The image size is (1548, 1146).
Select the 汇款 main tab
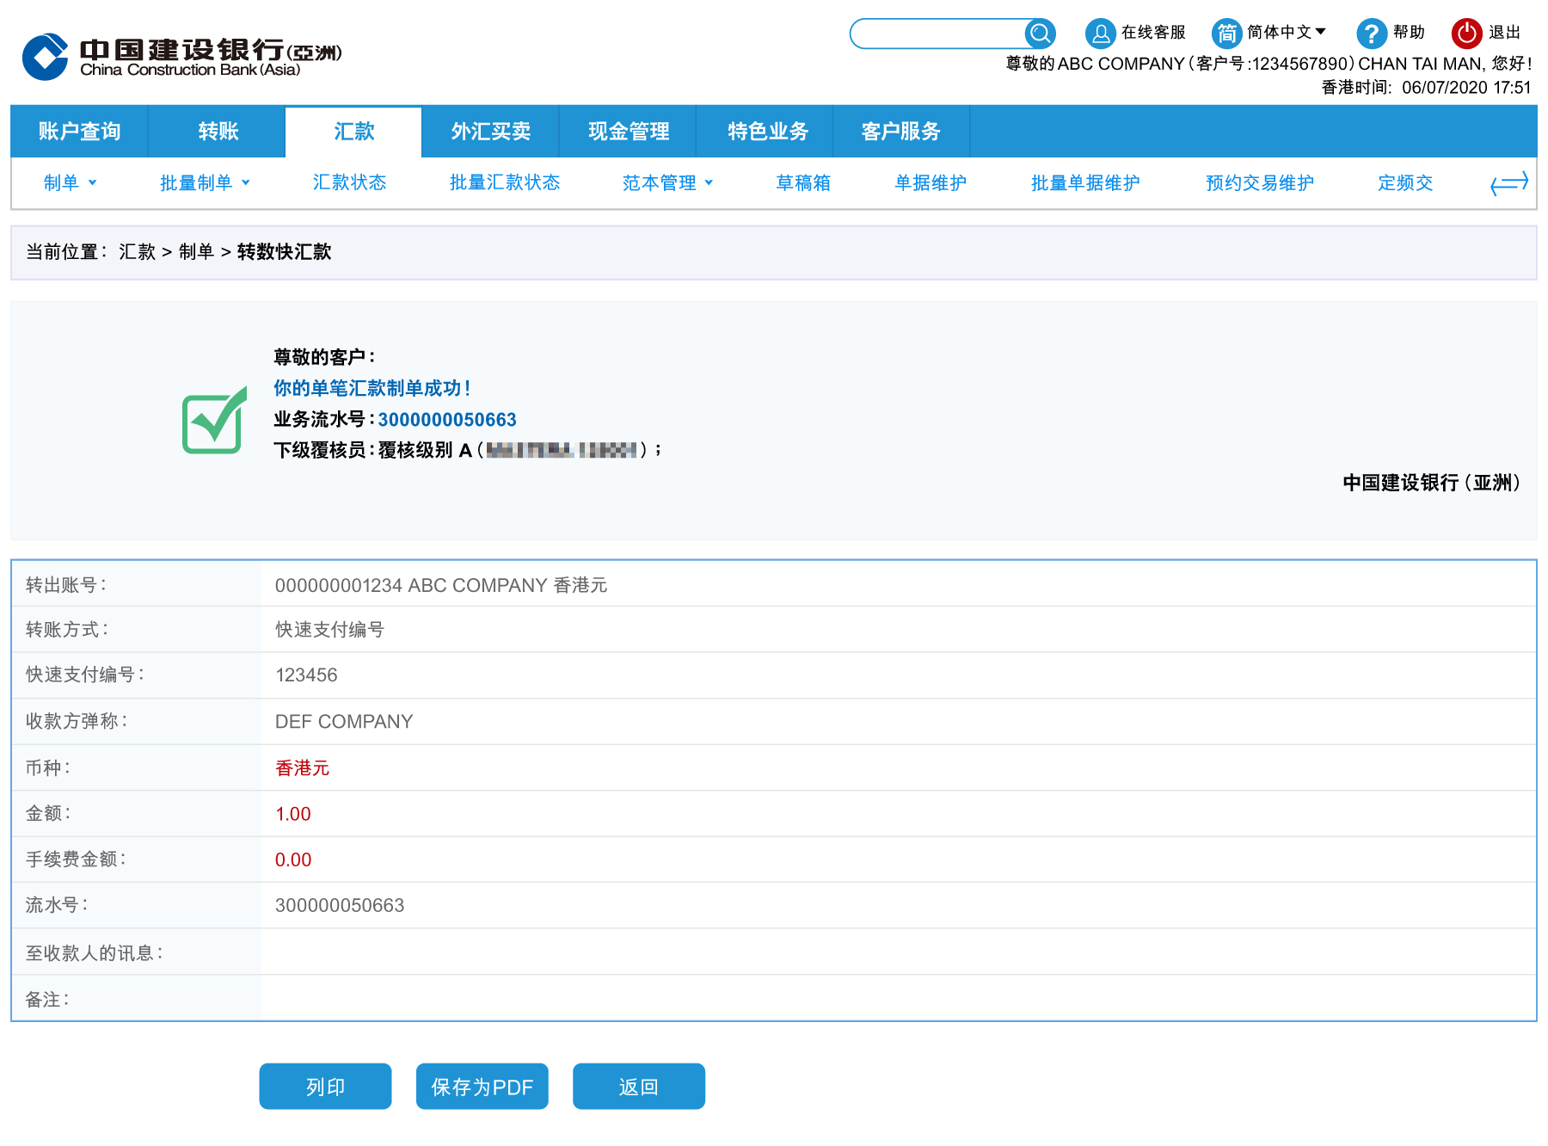[x=353, y=132]
